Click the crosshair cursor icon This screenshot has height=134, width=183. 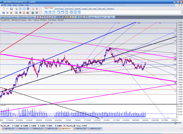tap(81, 17)
